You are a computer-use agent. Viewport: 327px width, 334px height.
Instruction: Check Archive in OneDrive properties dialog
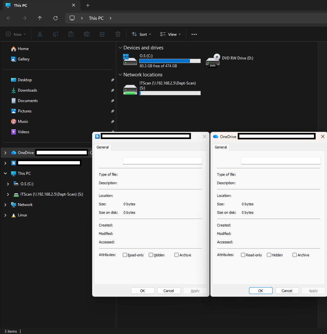(x=295, y=255)
